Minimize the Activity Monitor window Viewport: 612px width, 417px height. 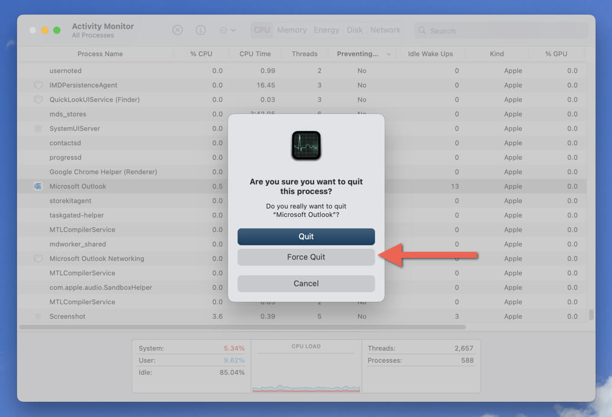pos(45,30)
